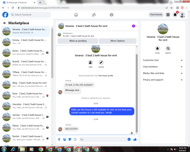Select Verania's 'Hi Jack, is this still available?' message
The width and height of the screenshot is (190, 152).
pos(79,85)
